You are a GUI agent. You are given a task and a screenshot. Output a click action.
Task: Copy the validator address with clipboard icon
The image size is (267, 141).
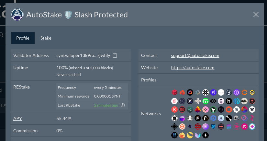click(115, 55)
